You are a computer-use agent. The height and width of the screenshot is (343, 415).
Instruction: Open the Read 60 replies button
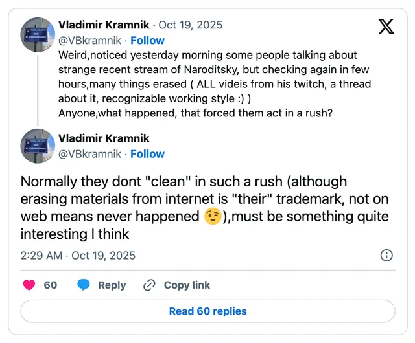(x=207, y=311)
